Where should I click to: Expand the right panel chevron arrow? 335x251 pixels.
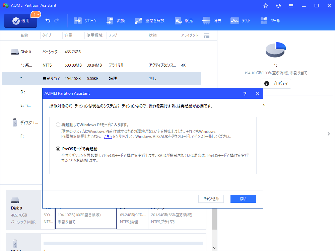point(329,134)
